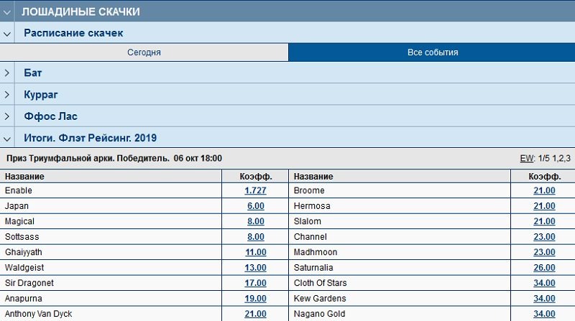Click the EW each-way terms link
Screen dimensions: 575x321
pyautogui.click(x=527, y=158)
